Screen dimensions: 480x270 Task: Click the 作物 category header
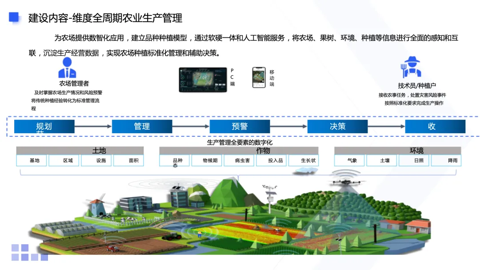239,151
